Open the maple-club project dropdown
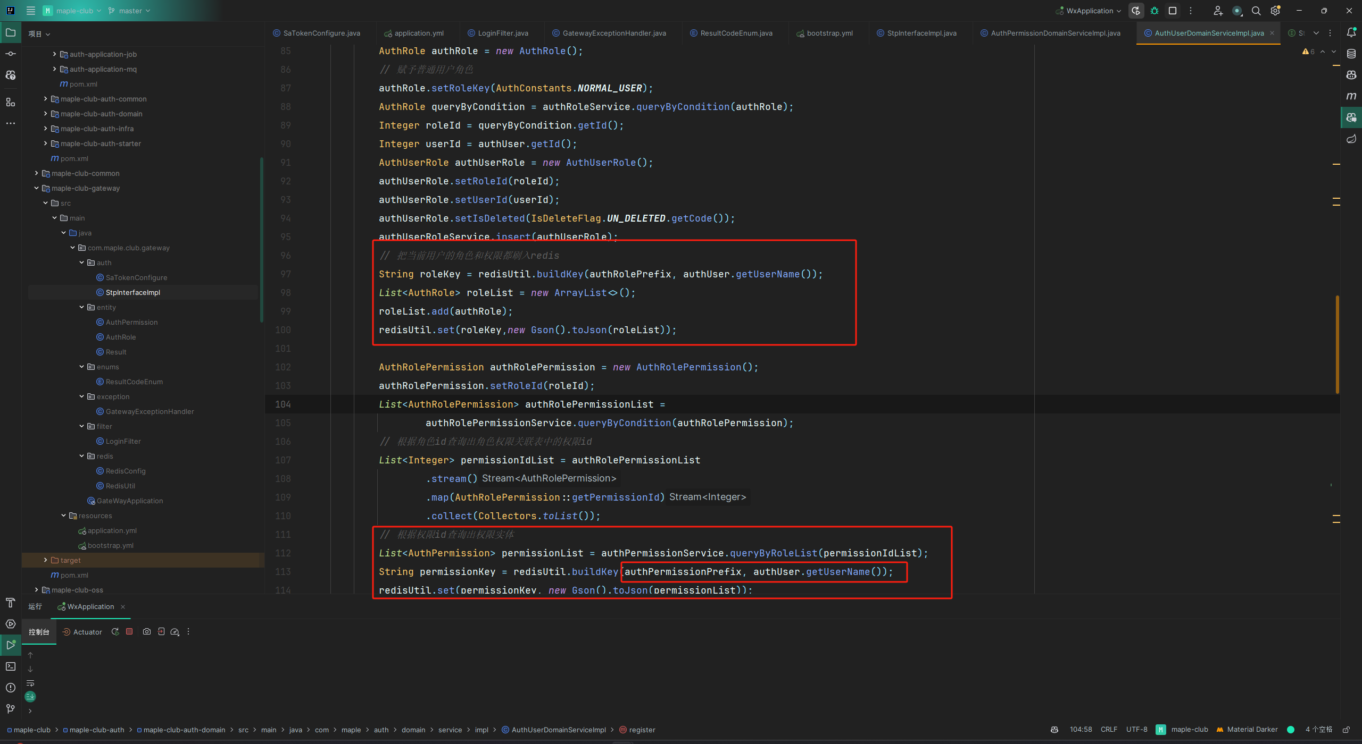1362x744 pixels. (72, 11)
